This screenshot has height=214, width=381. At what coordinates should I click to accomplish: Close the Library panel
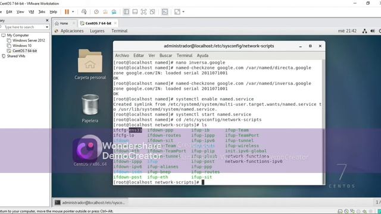point(47,20)
